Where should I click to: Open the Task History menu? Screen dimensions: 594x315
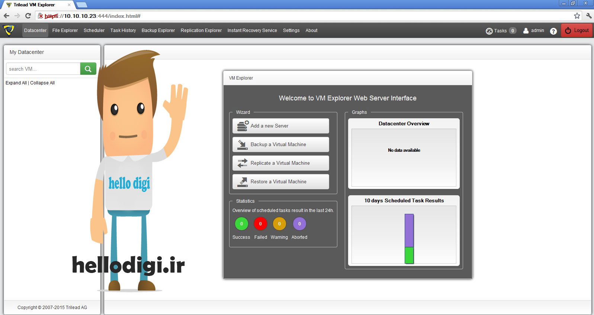123,30
